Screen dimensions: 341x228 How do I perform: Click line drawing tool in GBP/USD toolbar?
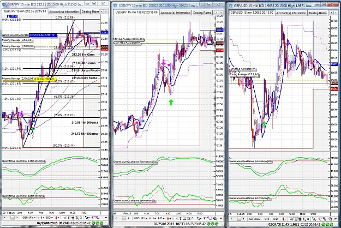click(325, 218)
